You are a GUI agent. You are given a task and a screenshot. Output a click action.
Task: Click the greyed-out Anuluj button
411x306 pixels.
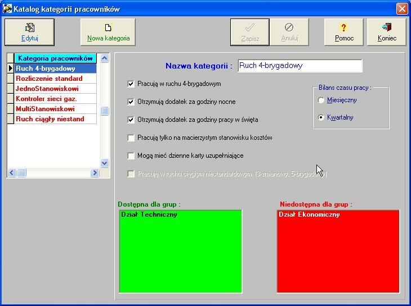point(289,32)
